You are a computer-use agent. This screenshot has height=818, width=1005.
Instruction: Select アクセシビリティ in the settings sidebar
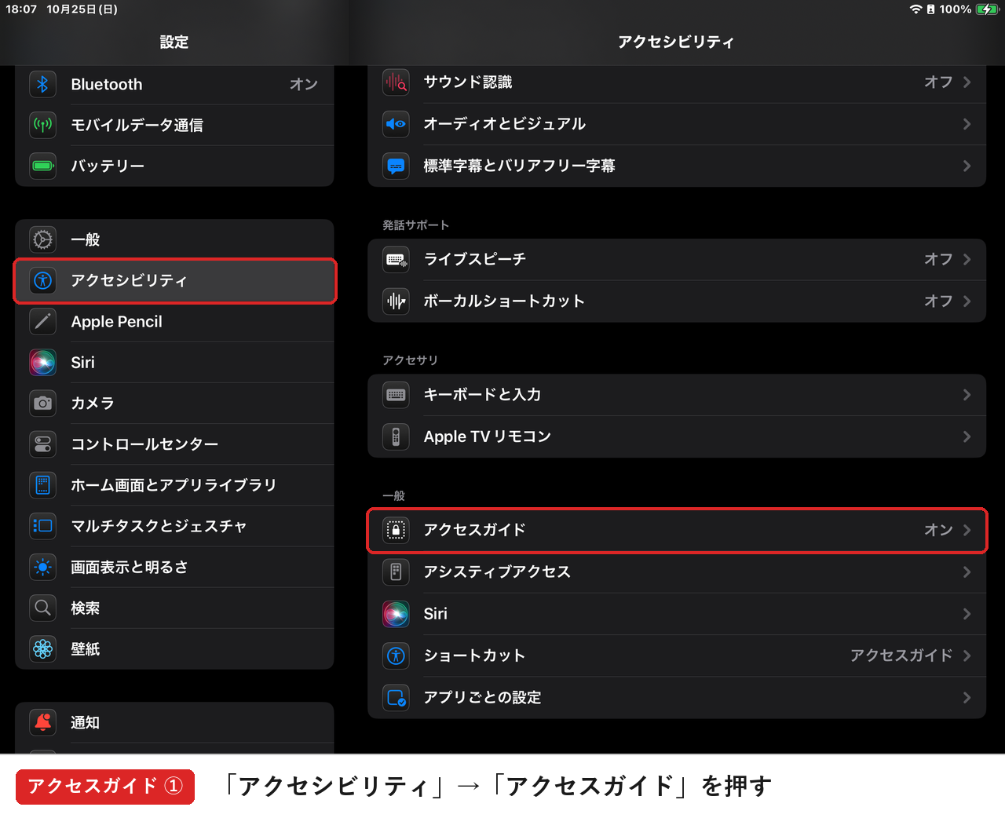tap(174, 280)
